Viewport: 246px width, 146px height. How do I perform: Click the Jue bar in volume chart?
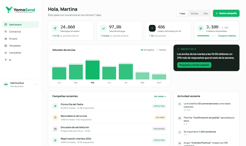(x=109, y=73)
